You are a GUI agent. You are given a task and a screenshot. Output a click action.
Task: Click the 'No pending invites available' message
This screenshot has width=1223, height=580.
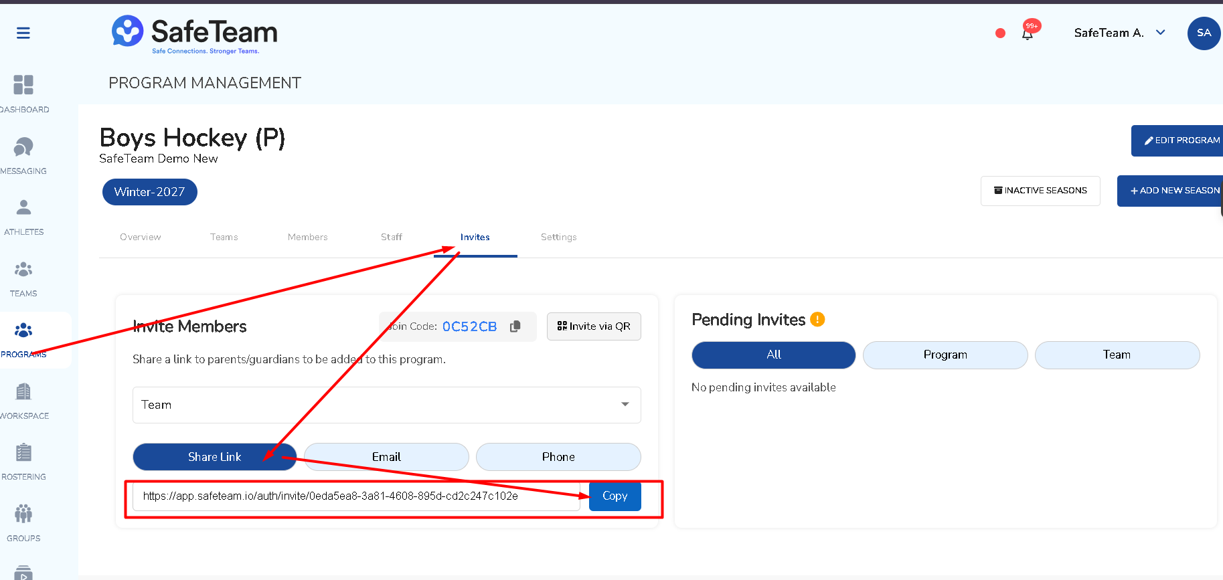764,387
